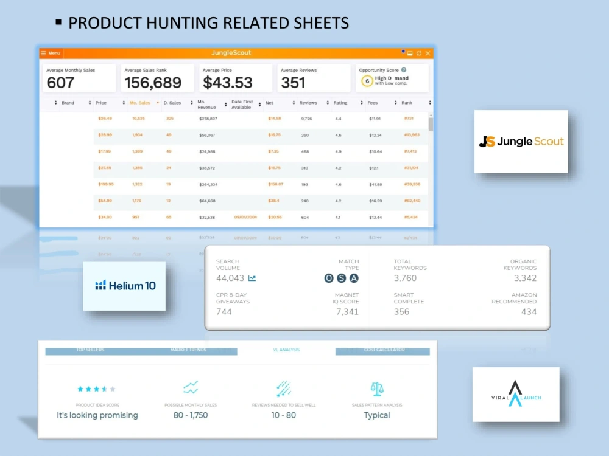Click the Magnet IQ Score 7,341 value
The image size is (609, 456).
coord(347,312)
